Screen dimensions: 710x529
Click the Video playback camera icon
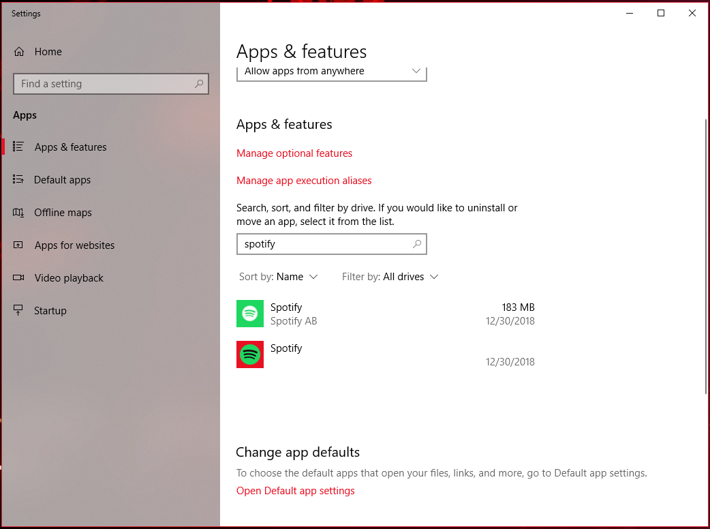18,277
